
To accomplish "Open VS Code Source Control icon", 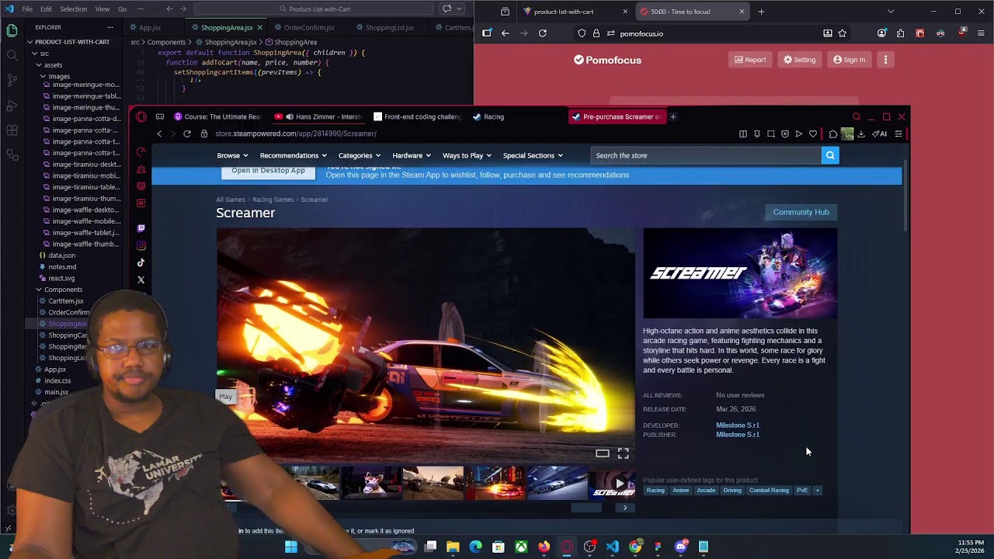I will 12,80.
